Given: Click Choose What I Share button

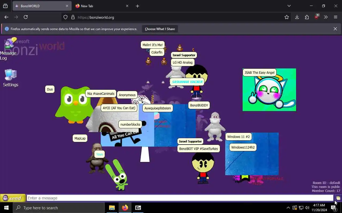Looking at the screenshot, I should (160, 29).
